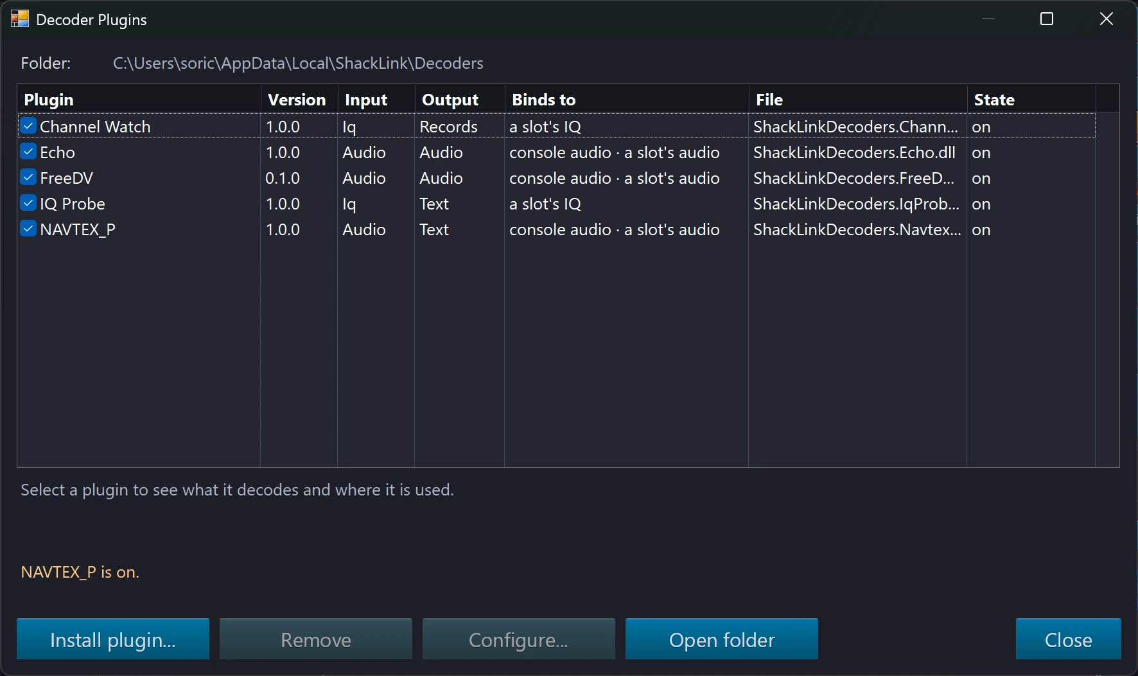Screen dimensions: 1138x676
Task: Click FreeDV version 0.1.0 cell
Action: point(283,178)
